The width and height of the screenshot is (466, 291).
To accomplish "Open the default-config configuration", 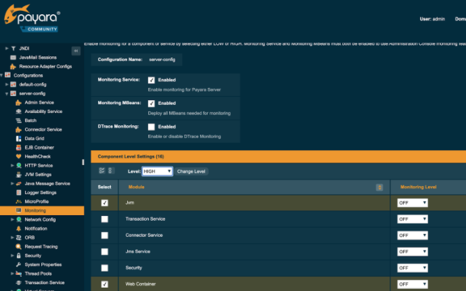I will 32,84.
